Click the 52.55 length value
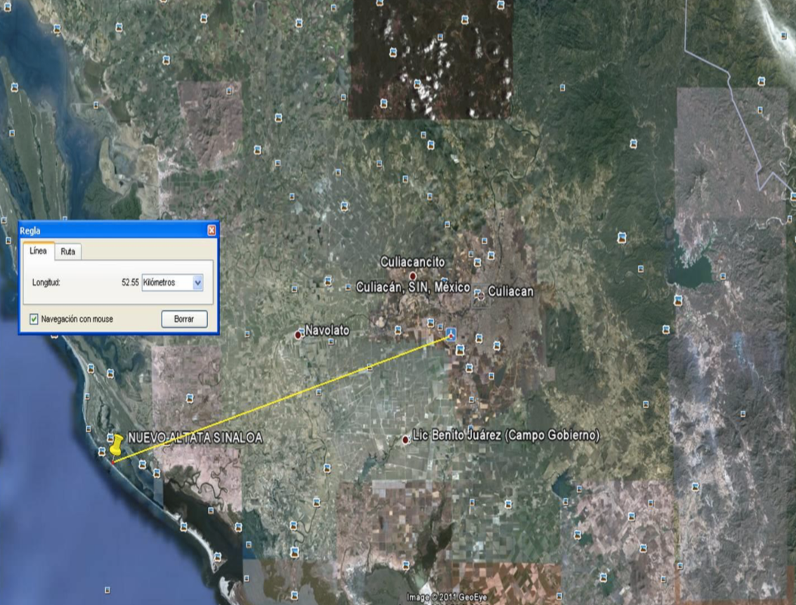This screenshot has height=605, width=796. point(130,282)
